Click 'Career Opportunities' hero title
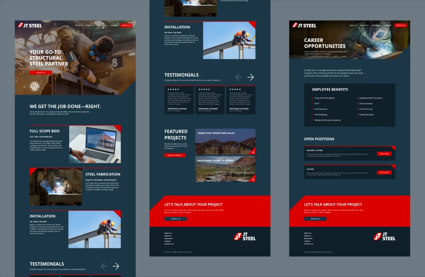The image size is (425, 277). point(325,43)
